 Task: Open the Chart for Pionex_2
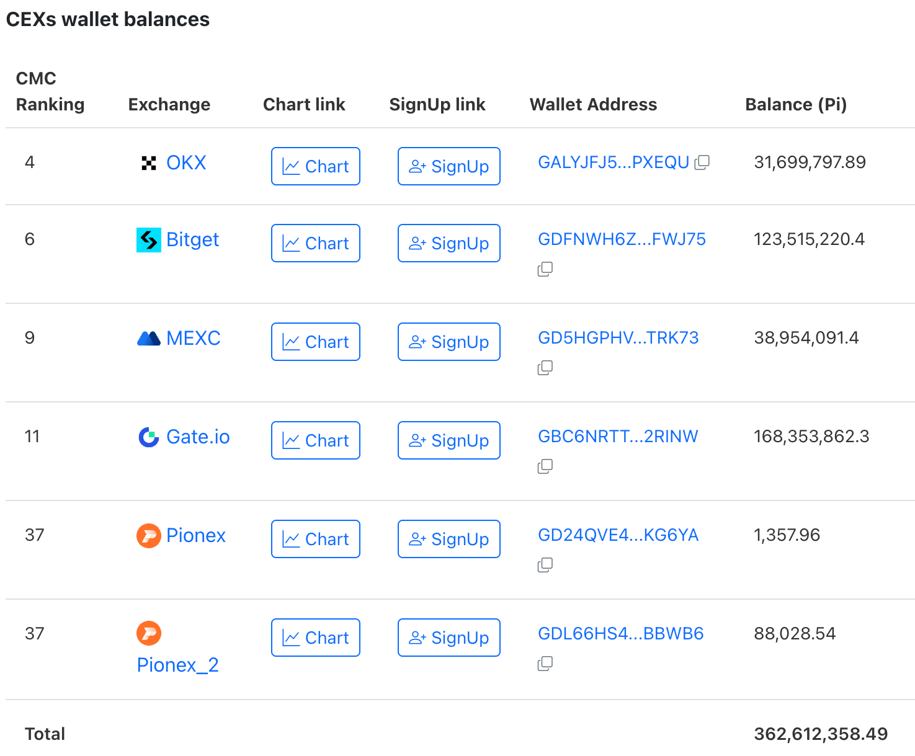(x=316, y=638)
